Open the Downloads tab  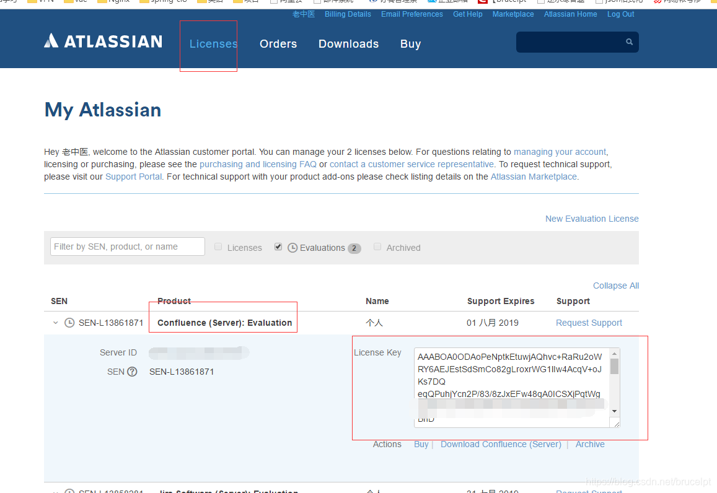coord(348,44)
